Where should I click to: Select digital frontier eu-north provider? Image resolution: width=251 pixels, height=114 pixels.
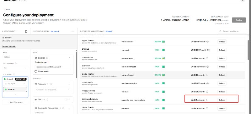222,108
